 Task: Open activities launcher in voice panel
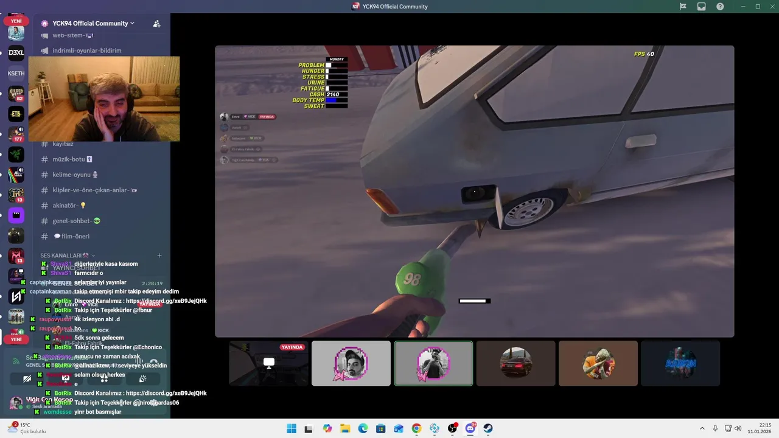(104, 378)
